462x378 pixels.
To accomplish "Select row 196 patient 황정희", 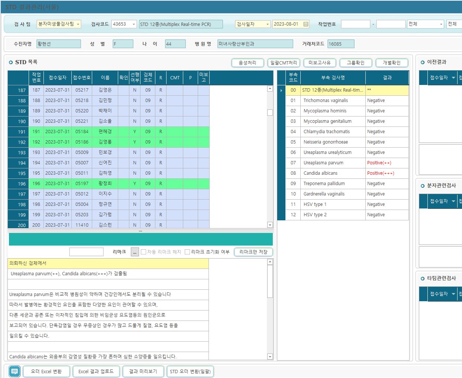I will (x=105, y=184).
